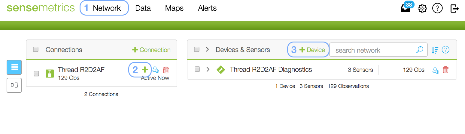Open the notifications inbox with 38 badge
This screenshot has width=465, height=134.
(x=406, y=8)
